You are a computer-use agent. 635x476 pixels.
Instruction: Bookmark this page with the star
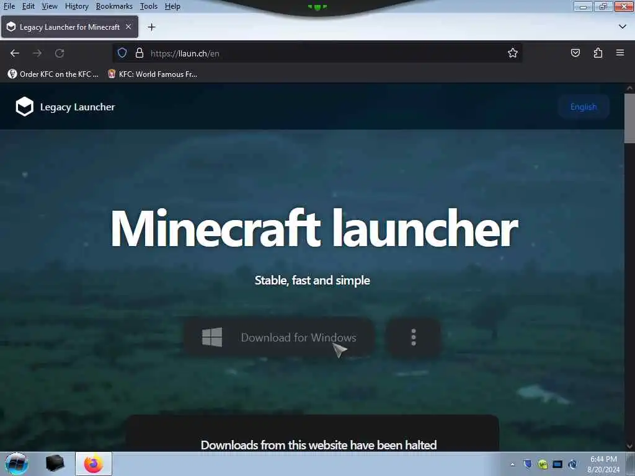click(513, 53)
